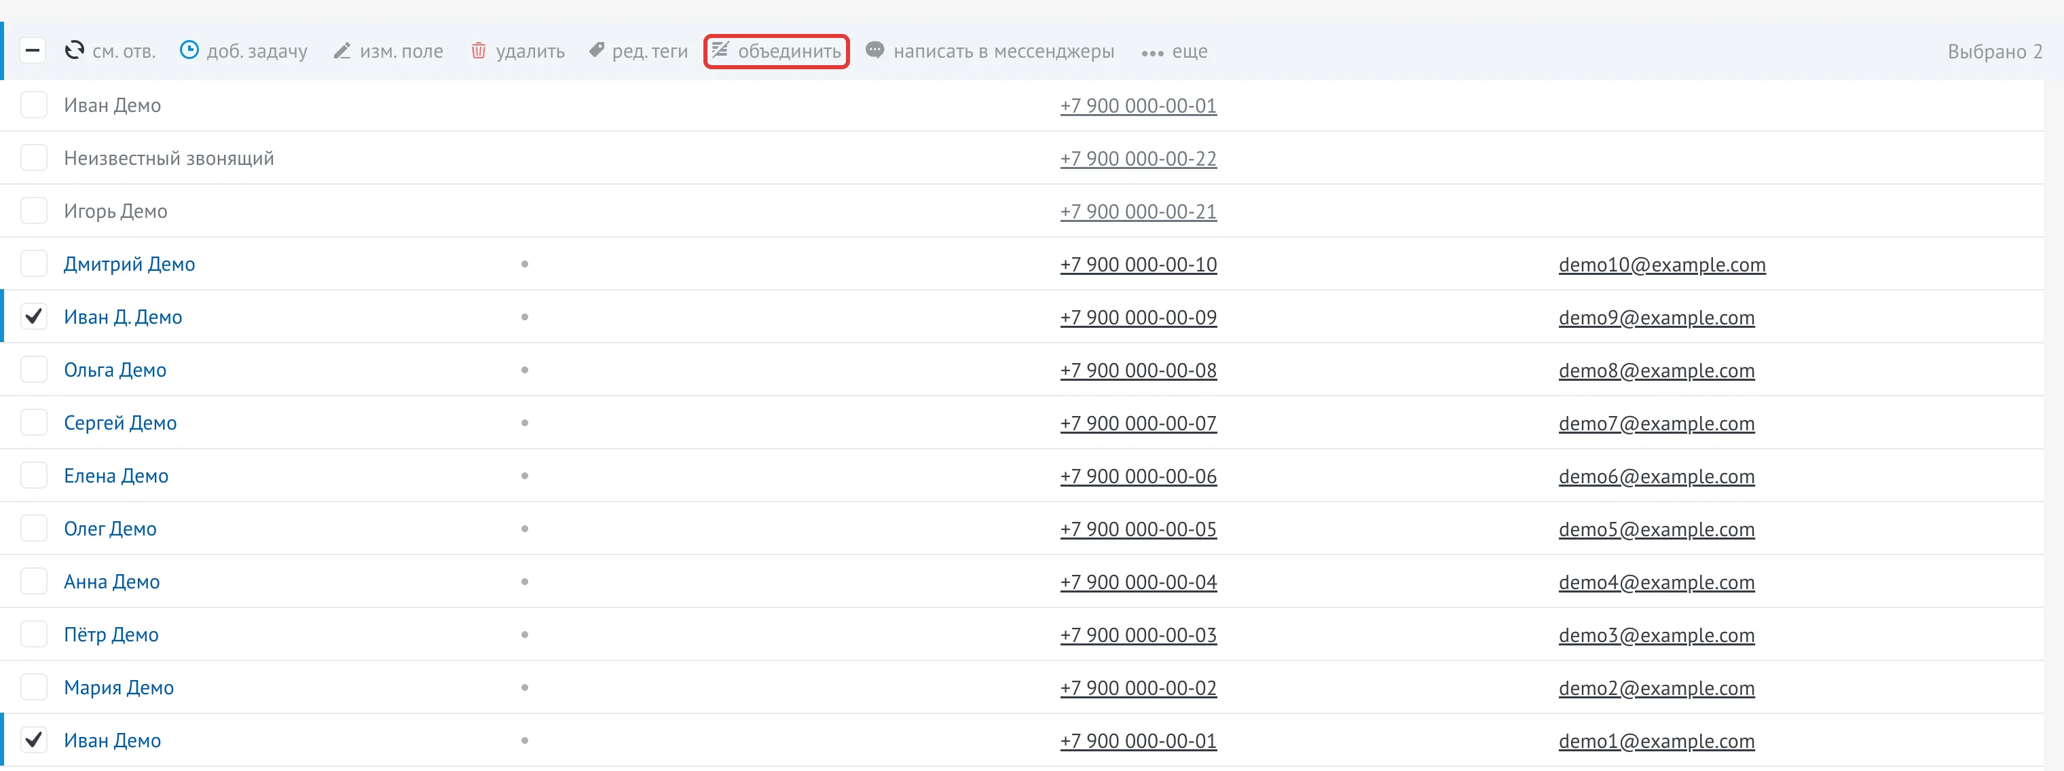Call phone +7 900 000-00-10
The image size is (2064, 771).
[1138, 264]
